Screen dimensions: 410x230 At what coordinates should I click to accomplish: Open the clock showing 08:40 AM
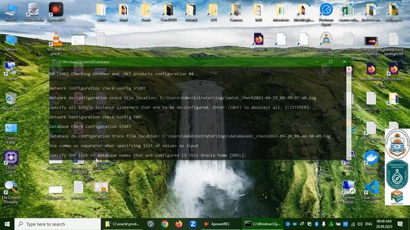click(384, 224)
